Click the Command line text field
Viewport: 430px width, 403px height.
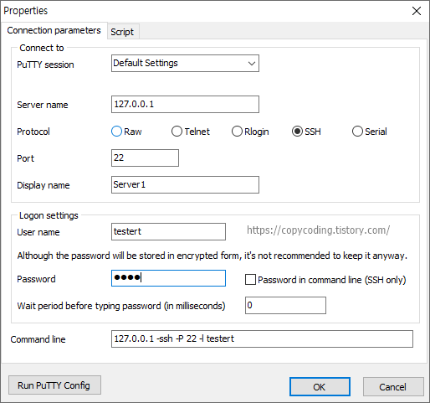[x=262, y=339]
